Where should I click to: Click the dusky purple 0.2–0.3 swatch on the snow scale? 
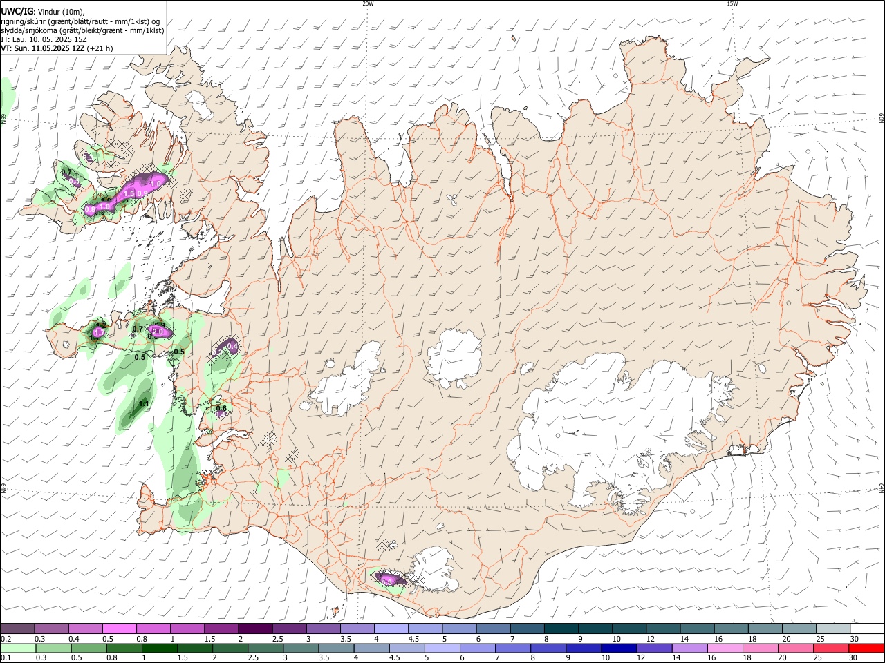pos(17,628)
